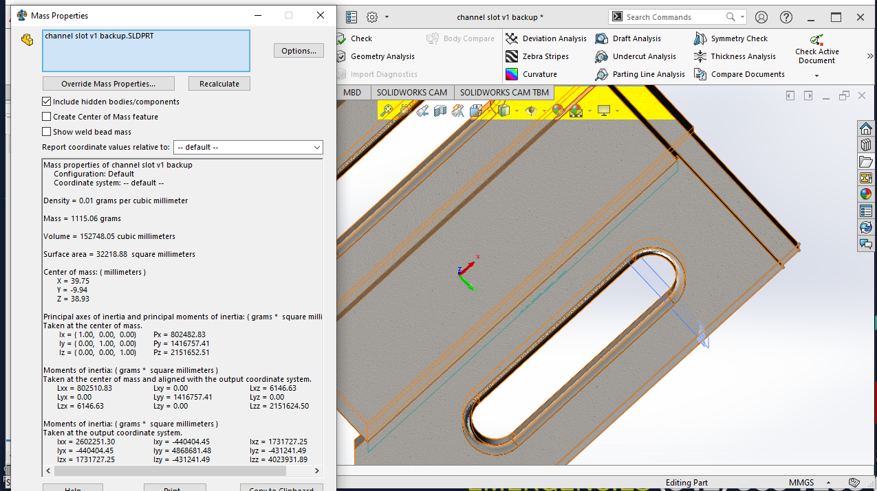Viewport: 877px width, 491px height.
Task: Uncheck Include hidden bodies/components
Action: pos(47,102)
